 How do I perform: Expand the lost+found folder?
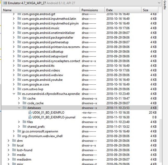pos(9,150)
